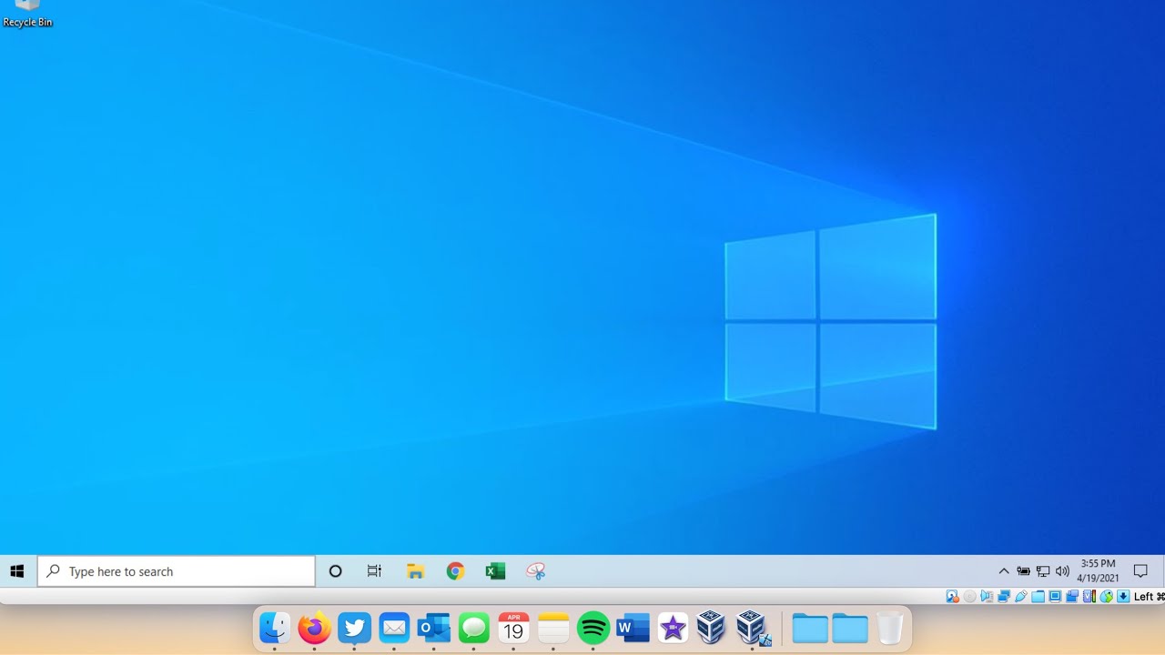Image resolution: width=1165 pixels, height=655 pixels.
Task: Open Calendar showing APR 19 in dock
Action: click(513, 628)
